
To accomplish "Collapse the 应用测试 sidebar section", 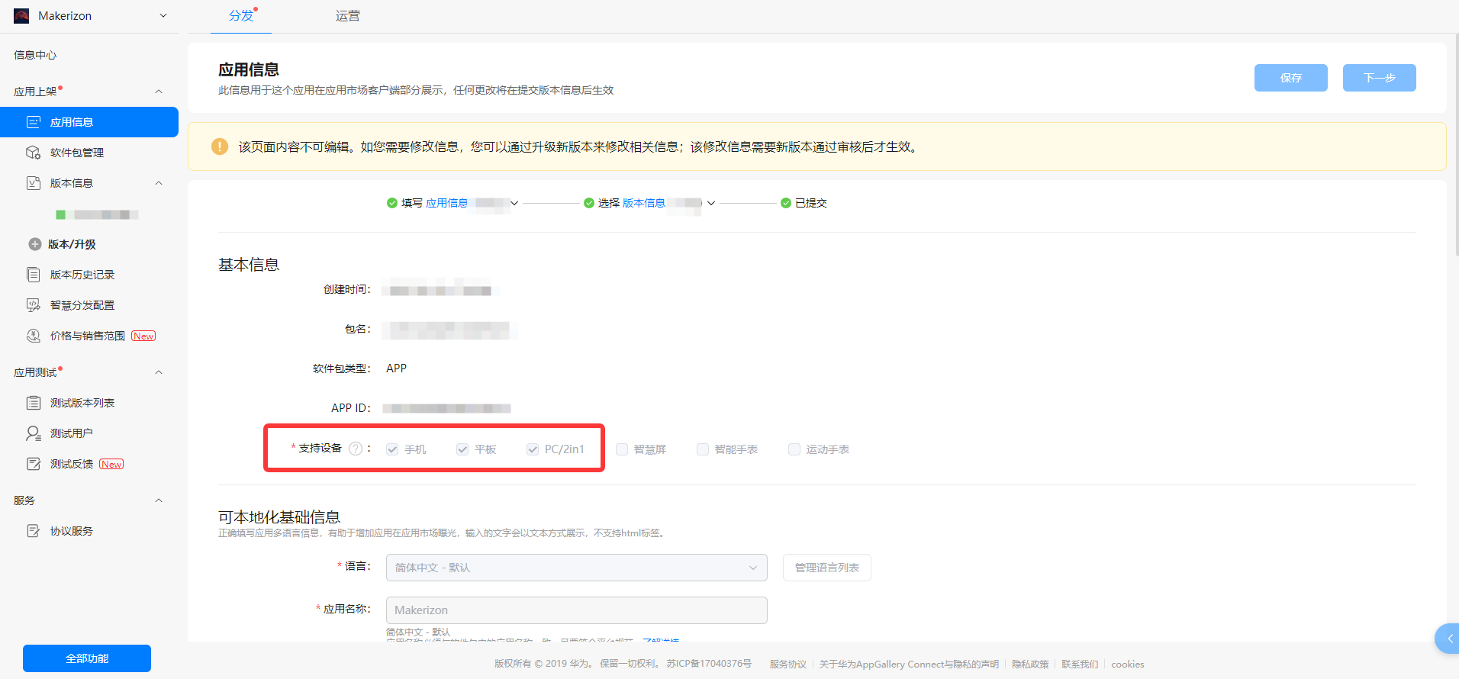I will [x=159, y=372].
